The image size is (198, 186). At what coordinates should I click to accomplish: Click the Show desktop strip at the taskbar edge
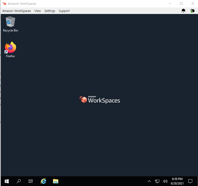pos(197,181)
